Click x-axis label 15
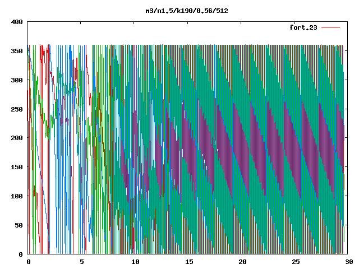This screenshot has width=359, height=269. 189,262
